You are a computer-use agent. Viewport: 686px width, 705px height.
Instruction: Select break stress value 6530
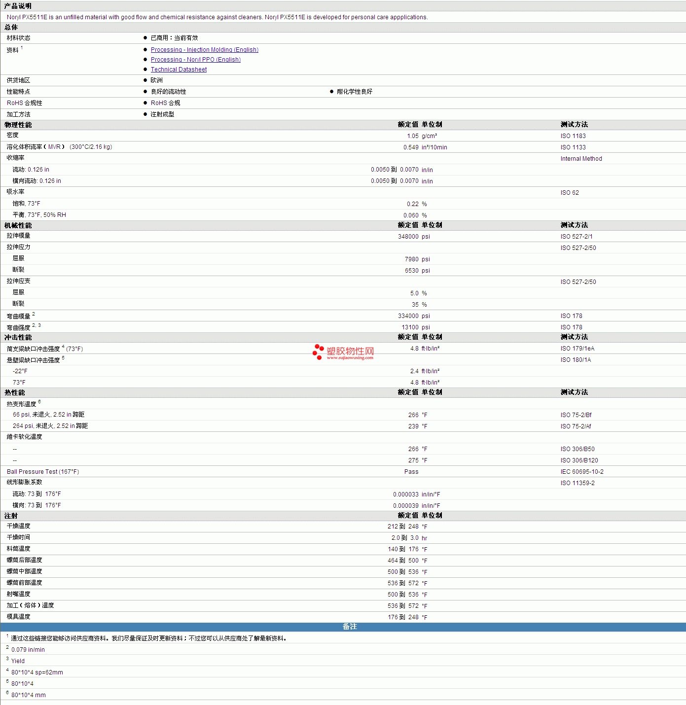pyautogui.click(x=412, y=271)
